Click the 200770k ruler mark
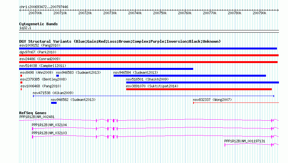The height and width of the screenshot is (163, 288). 210,13
